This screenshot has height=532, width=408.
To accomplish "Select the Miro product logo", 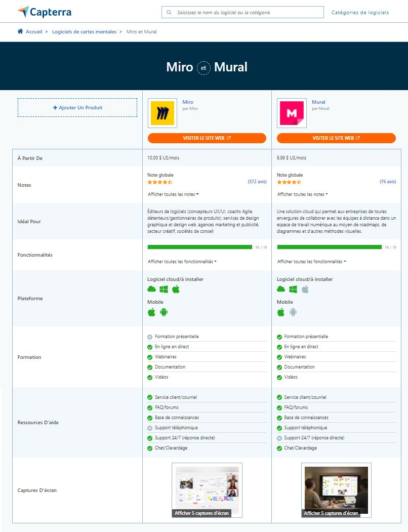I will 162,113.
